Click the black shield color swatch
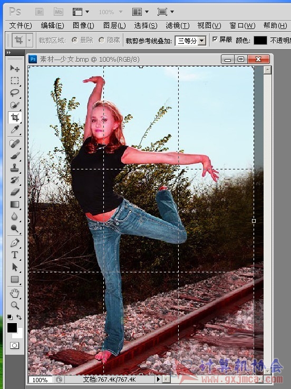The image size is (291, 389). 260,40
